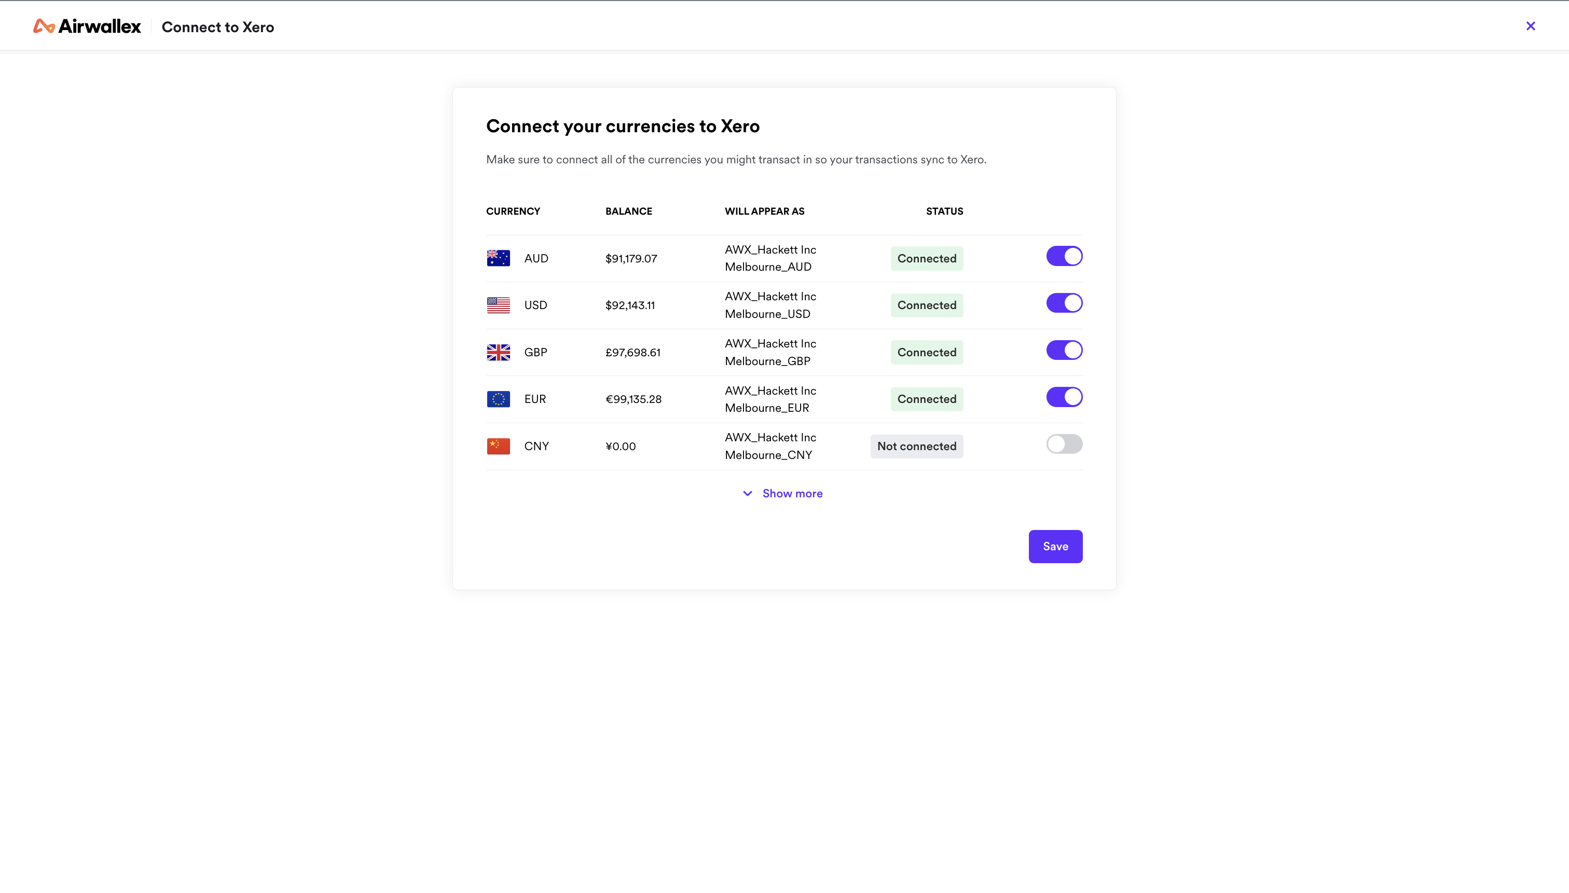Click the Not connected badge for CNY

(917, 446)
